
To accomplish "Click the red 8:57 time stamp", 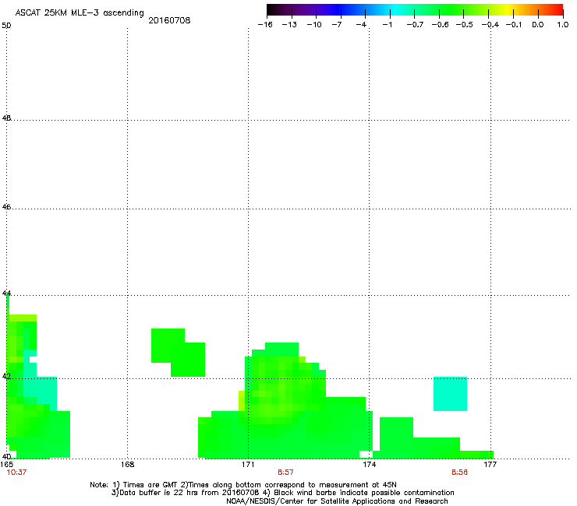I will 285,473.
